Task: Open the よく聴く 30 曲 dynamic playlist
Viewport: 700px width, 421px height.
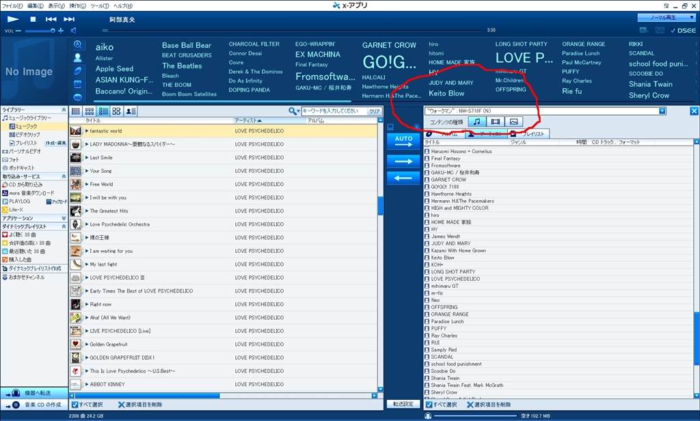Action: click(x=19, y=235)
